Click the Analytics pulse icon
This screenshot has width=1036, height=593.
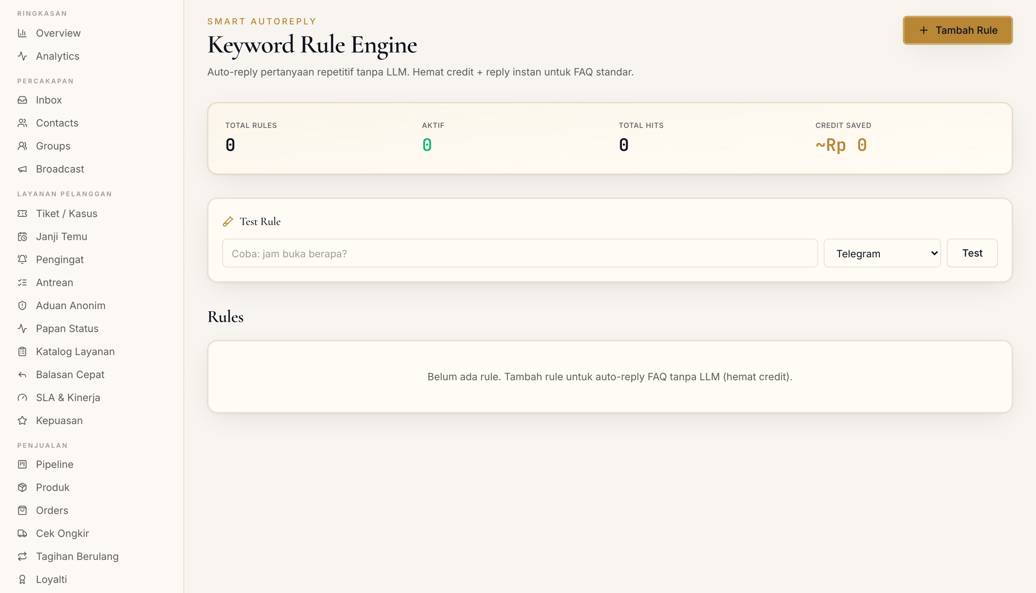[x=22, y=56]
